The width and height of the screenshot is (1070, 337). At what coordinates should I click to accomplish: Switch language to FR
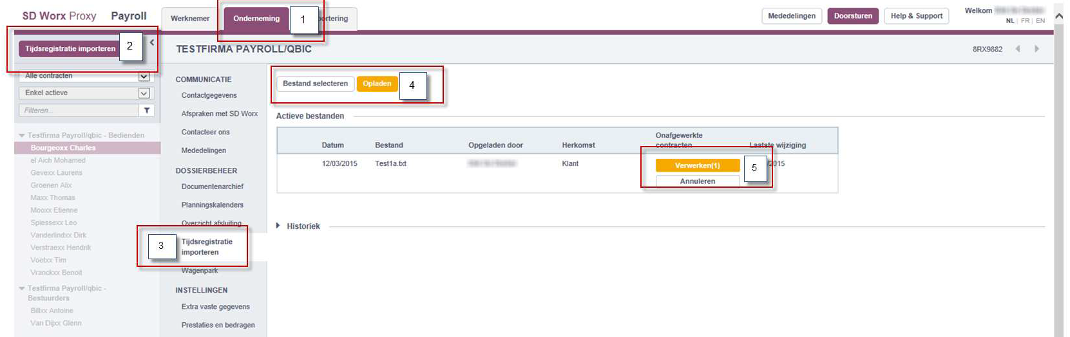[x=1025, y=21]
